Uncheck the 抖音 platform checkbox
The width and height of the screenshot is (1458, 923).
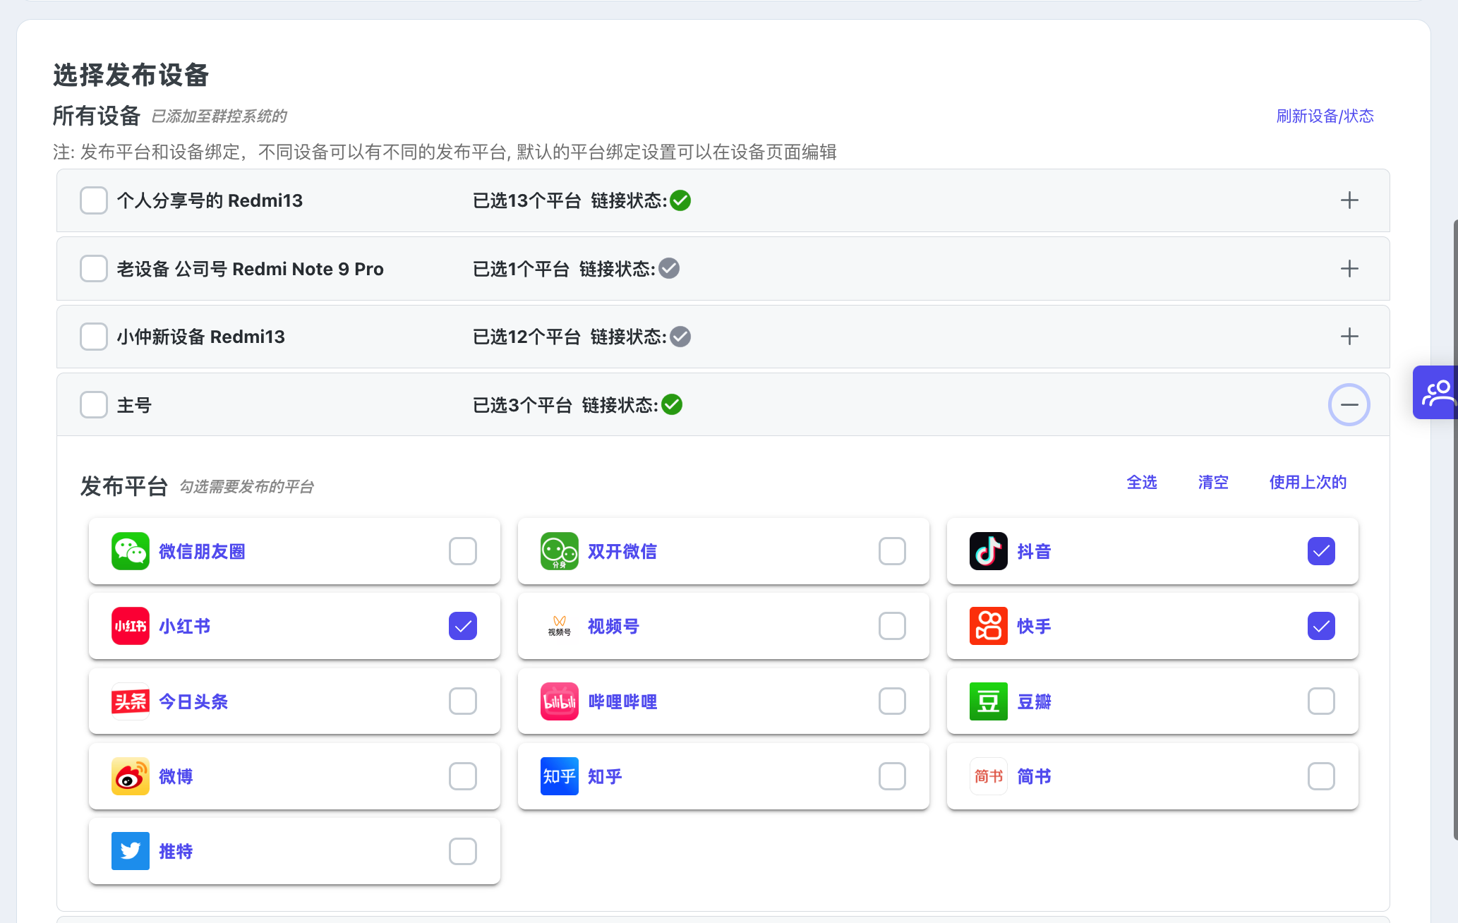click(x=1321, y=551)
